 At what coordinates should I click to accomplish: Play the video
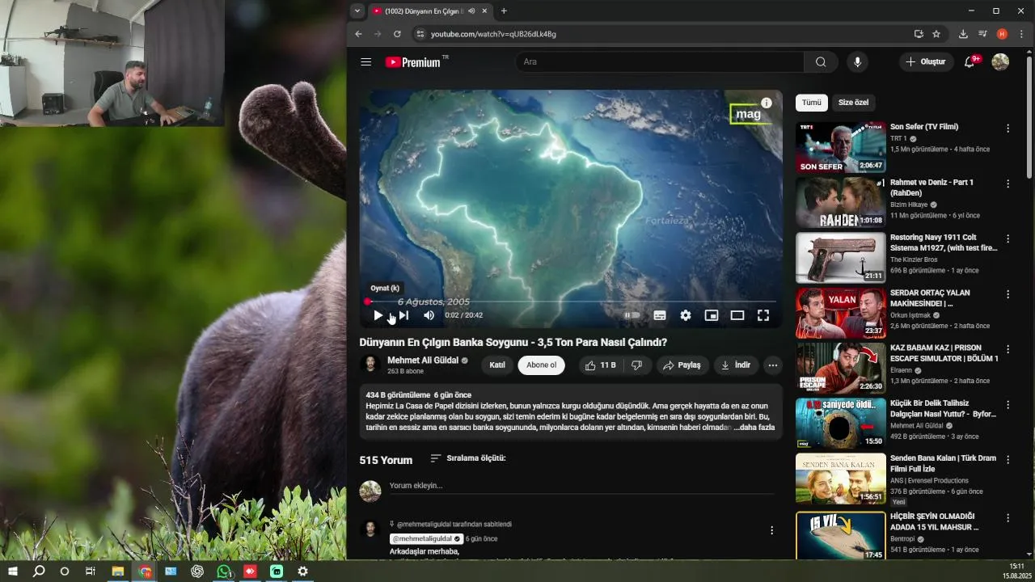coord(378,315)
